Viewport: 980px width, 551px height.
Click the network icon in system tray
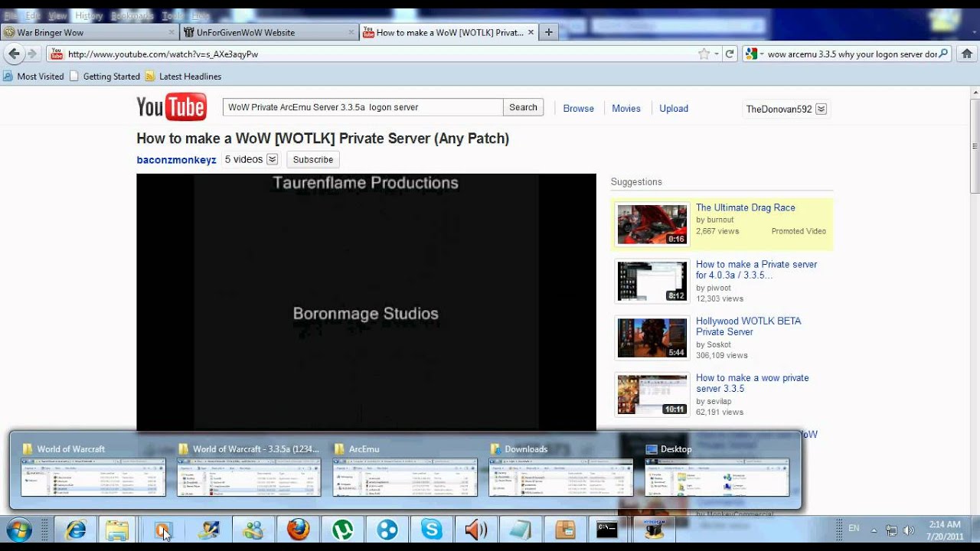click(x=891, y=530)
